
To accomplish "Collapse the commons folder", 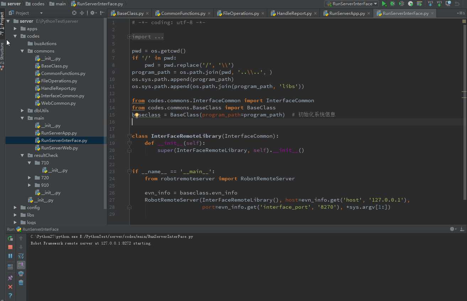I will click(22, 51).
